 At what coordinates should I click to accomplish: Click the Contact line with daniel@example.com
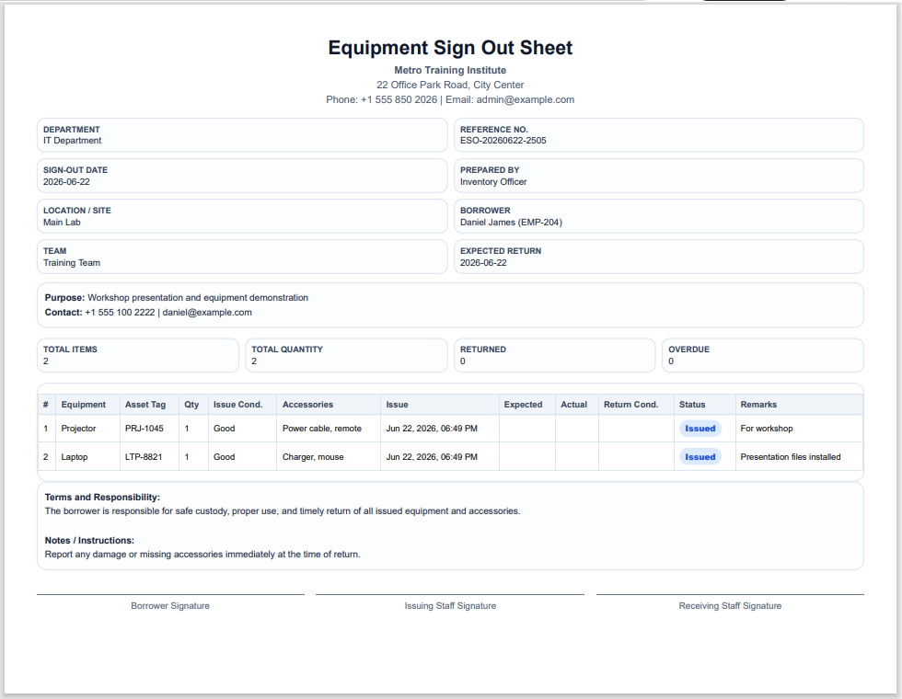pyautogui.click(x=148, y=313)
